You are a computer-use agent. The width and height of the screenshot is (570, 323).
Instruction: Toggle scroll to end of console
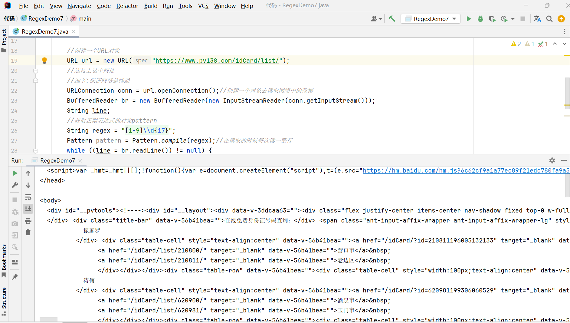[x=28, y=209]
